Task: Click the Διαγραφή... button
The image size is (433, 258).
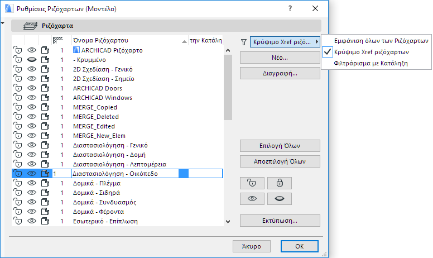Action: click(x=280, y=74)
